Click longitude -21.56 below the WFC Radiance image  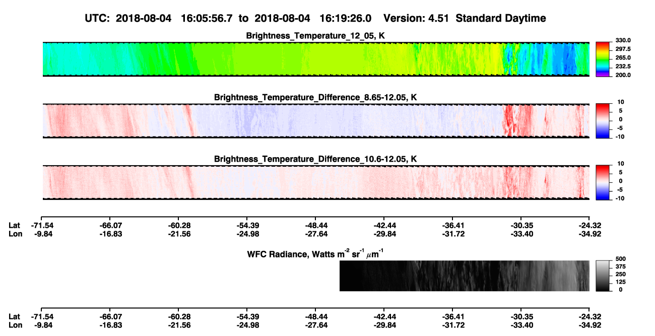tap(178, 324)
